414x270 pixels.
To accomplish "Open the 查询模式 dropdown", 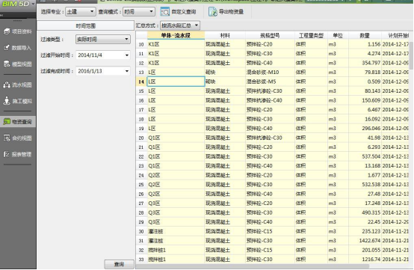I will click(x=138, y=12).
